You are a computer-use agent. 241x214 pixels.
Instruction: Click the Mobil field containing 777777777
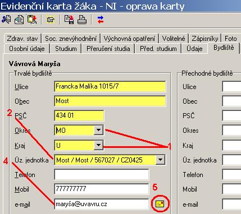click(102, 189)
